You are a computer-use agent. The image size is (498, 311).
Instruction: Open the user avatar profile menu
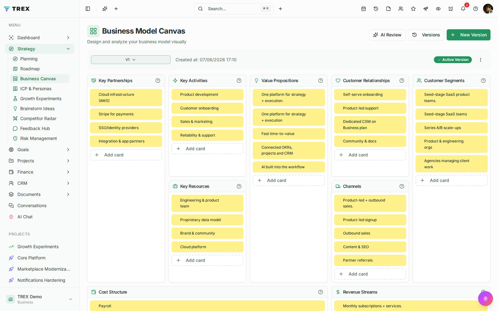pos(488,9)
